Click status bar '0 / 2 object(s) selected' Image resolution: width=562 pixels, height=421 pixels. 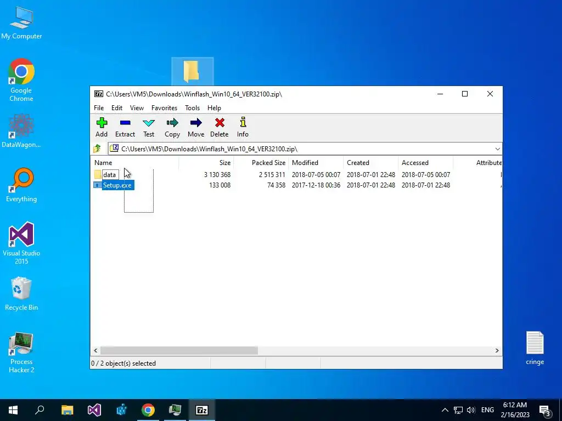[x=123, y=363]
